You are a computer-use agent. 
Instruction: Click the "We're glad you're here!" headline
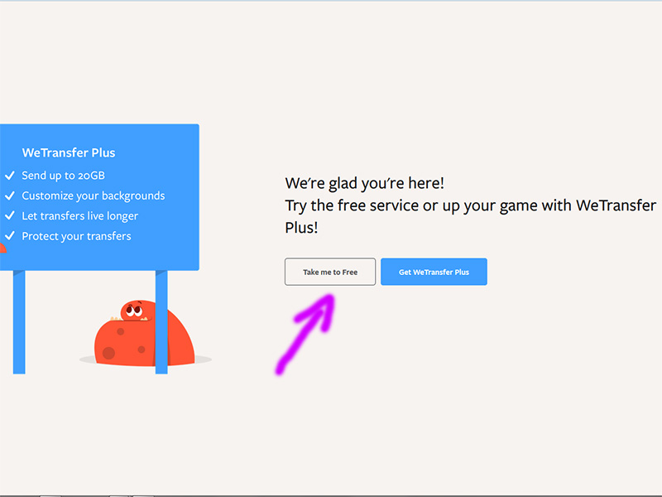point(364,183)
